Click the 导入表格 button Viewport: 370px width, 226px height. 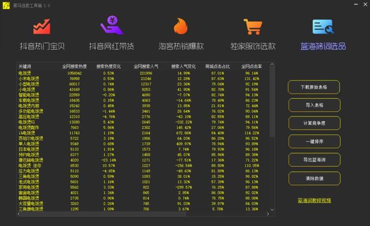pos(314,105)
